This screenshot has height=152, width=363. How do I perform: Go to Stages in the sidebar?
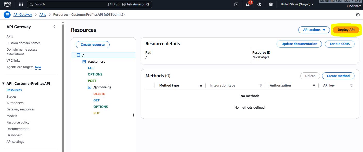pos(11,97)
